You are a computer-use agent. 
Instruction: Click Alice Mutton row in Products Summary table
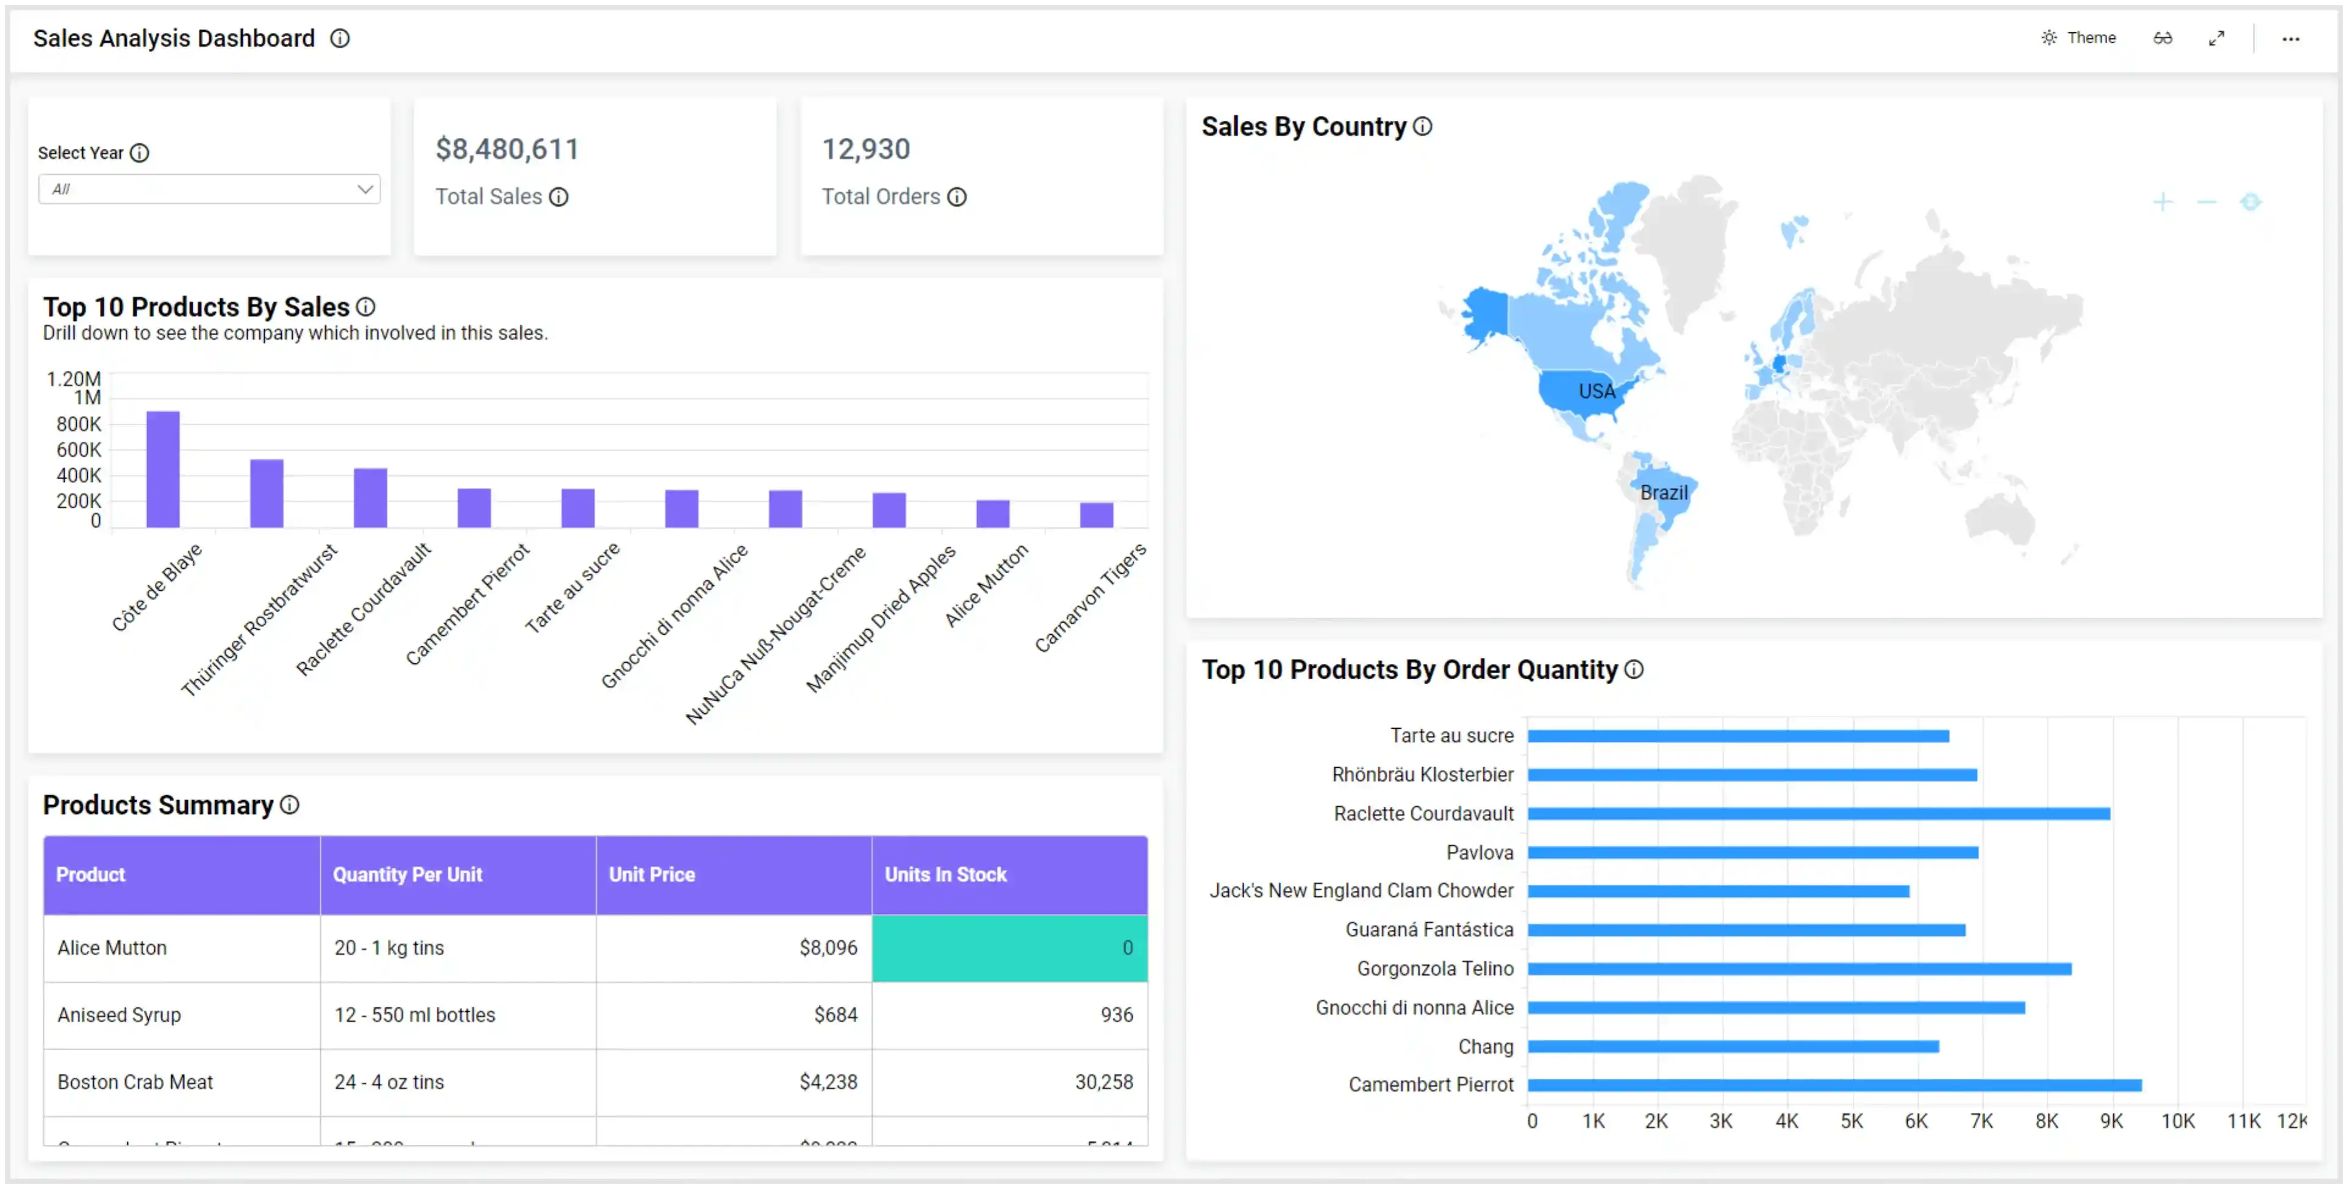click(593, 946)
